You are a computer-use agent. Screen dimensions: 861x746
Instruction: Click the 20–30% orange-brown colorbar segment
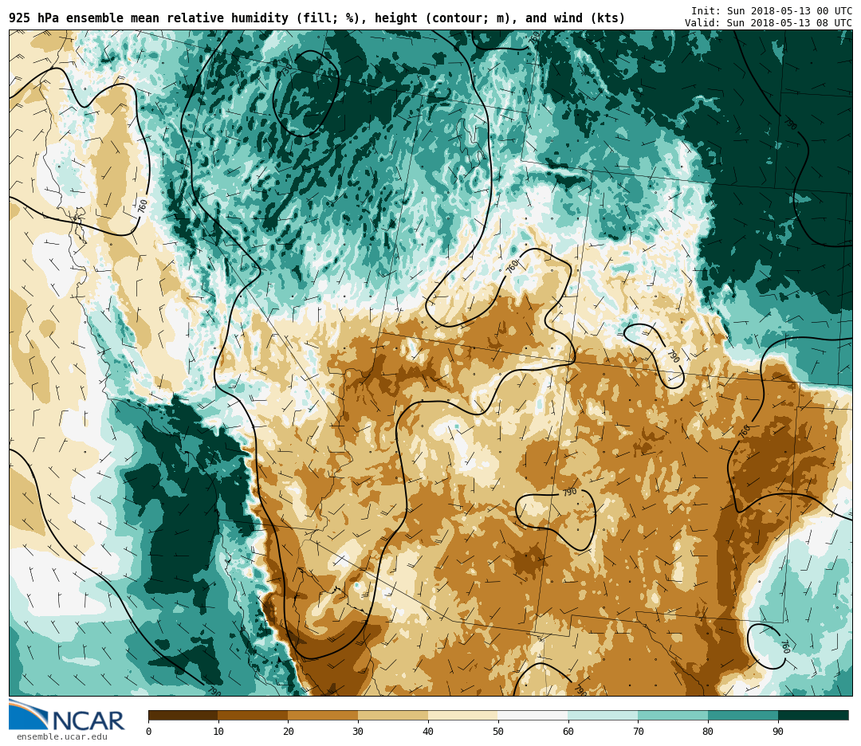[x=323, y=715]
